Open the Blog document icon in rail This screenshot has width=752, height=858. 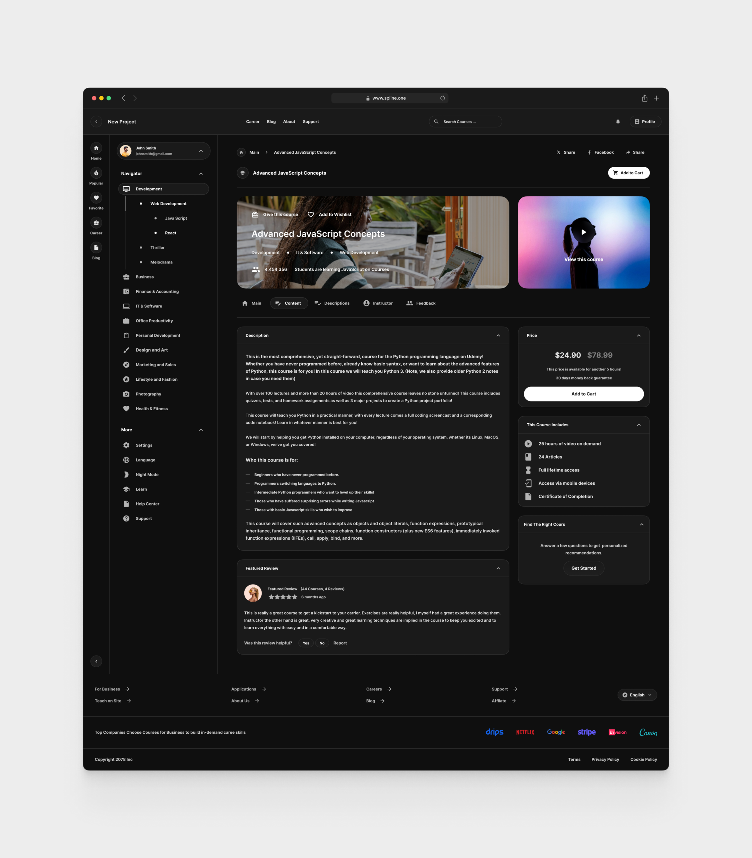96,248
